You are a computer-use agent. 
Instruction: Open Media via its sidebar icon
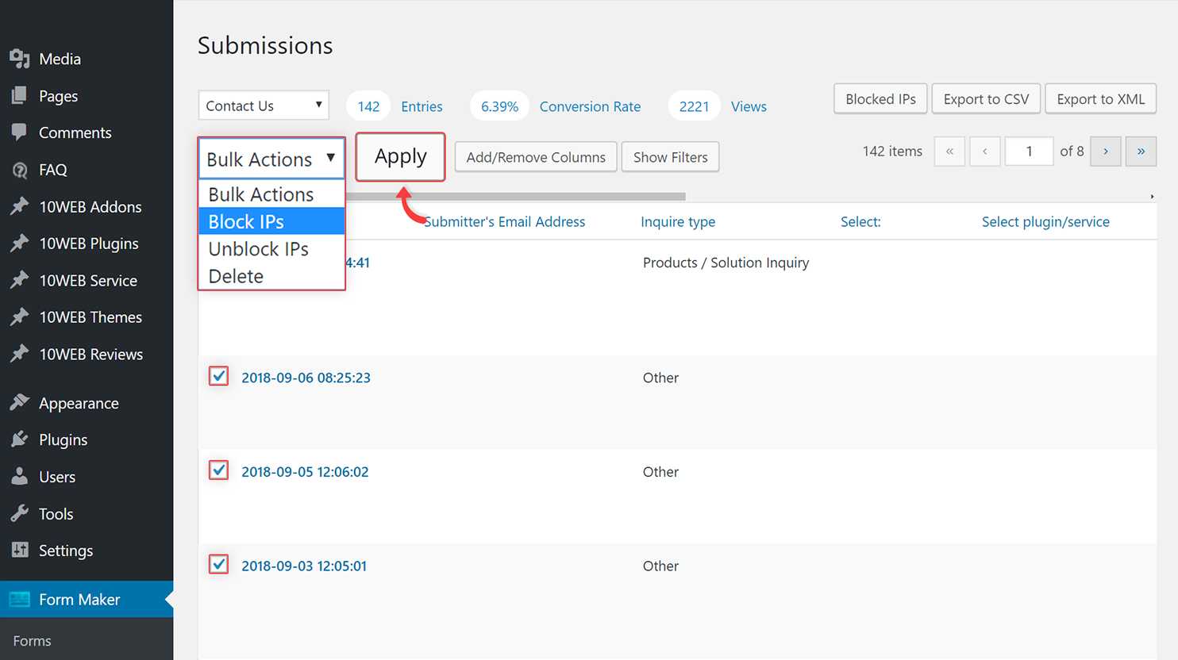(x=20, y=59)
